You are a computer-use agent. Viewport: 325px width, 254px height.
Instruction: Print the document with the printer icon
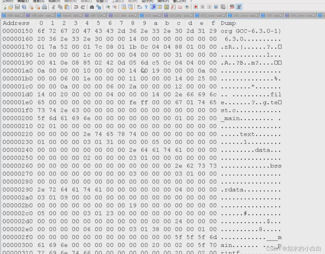(x=44, y=7)
